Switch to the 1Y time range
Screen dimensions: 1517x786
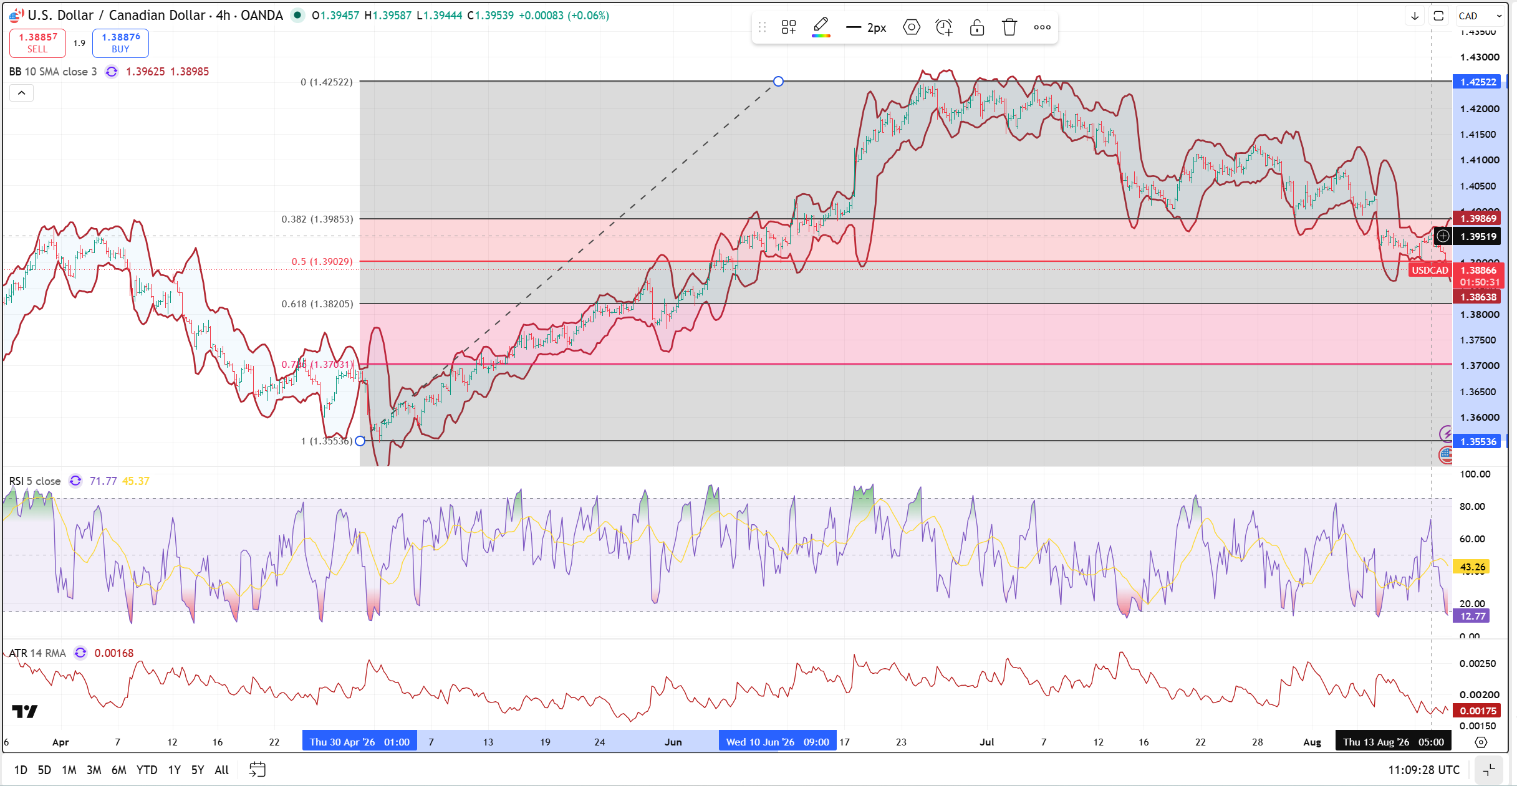[175, 770]
